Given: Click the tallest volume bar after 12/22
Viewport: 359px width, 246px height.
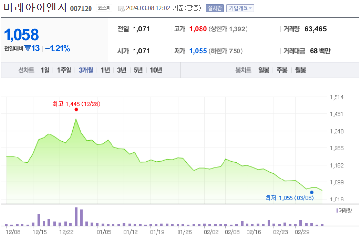Looking at the screenshot, I should coord(76,217).
